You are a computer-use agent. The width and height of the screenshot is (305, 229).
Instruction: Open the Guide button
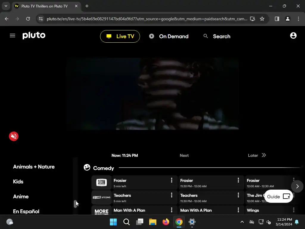[278, 196]
